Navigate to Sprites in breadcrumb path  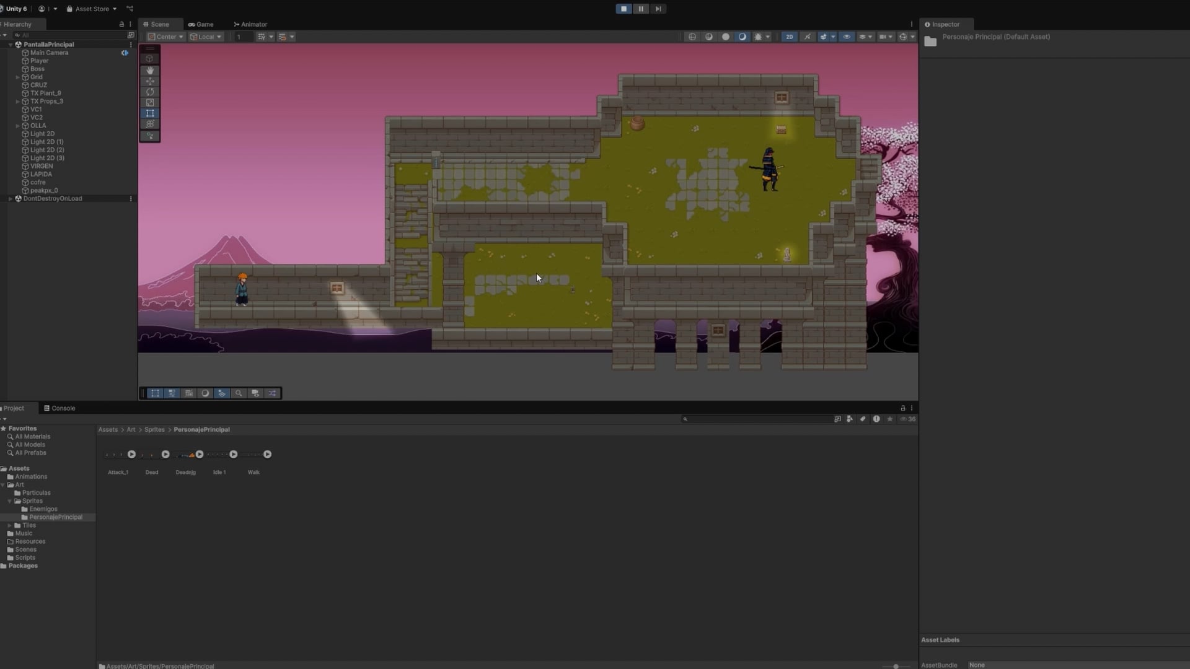[154, 429]
